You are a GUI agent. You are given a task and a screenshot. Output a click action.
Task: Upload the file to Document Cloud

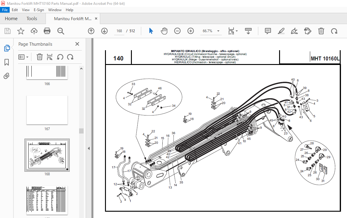click(x=34, y=31)
